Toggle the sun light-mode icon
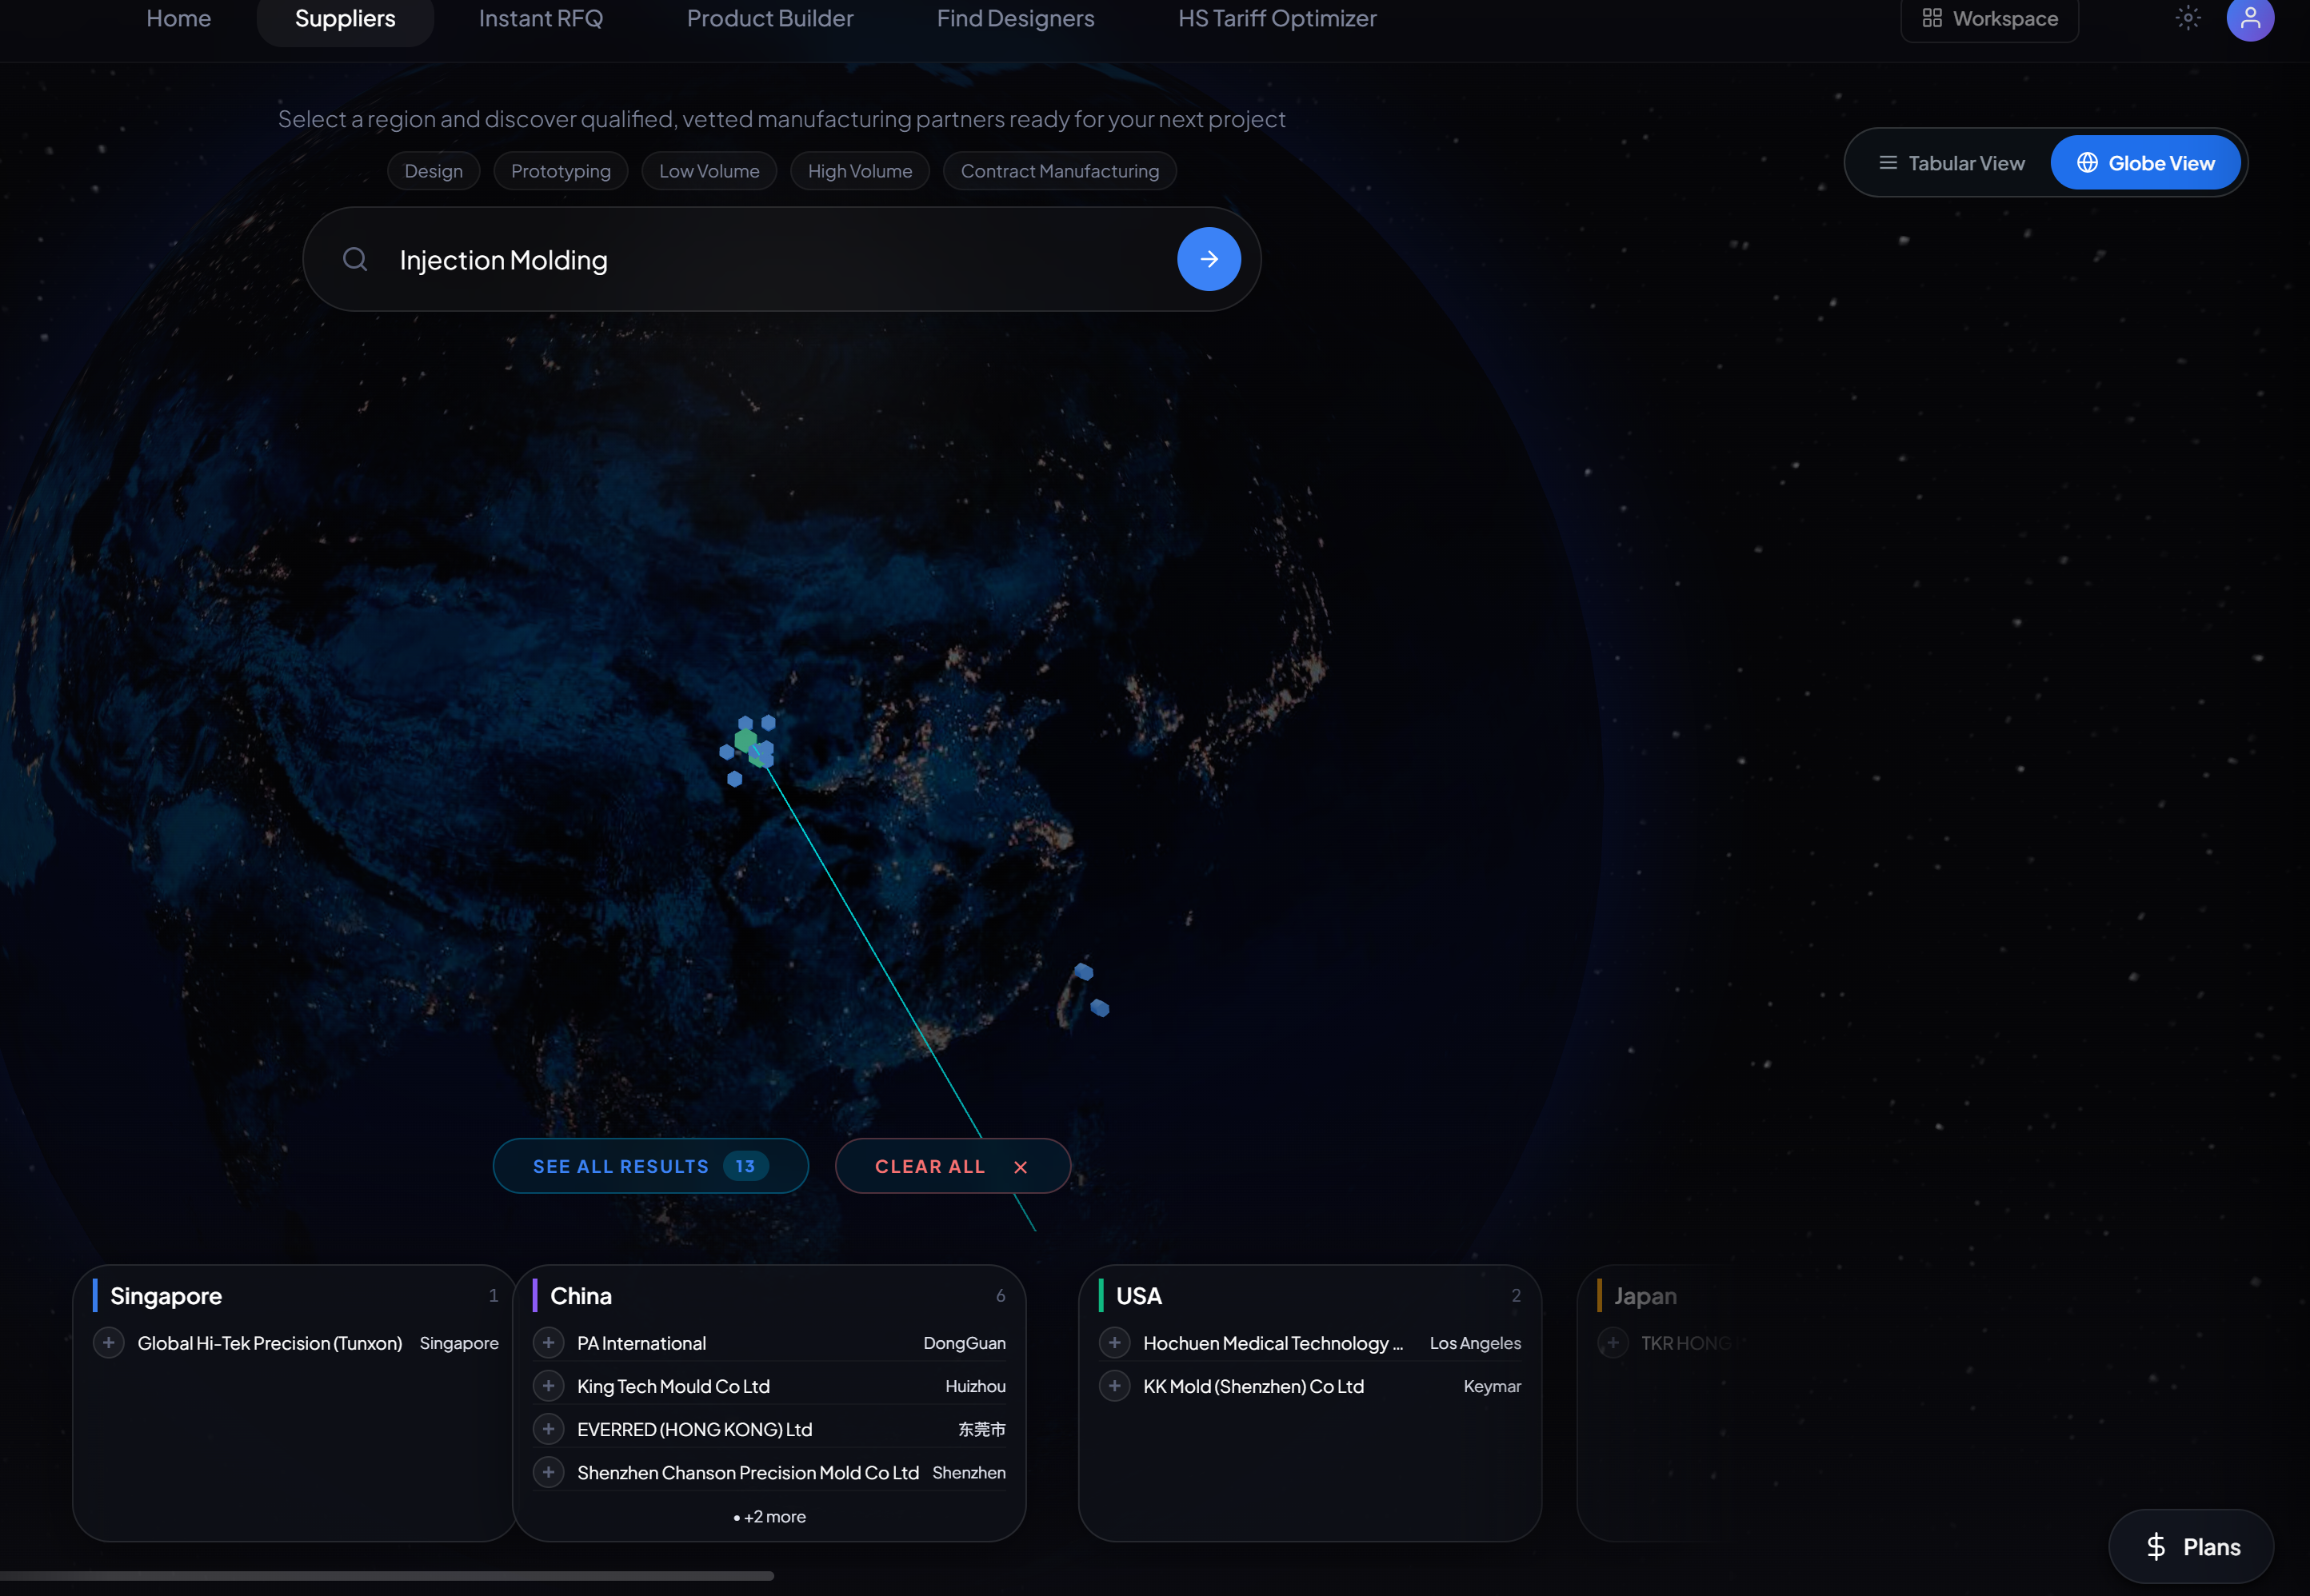The image size is (2310, 1596). point(2188,18)
